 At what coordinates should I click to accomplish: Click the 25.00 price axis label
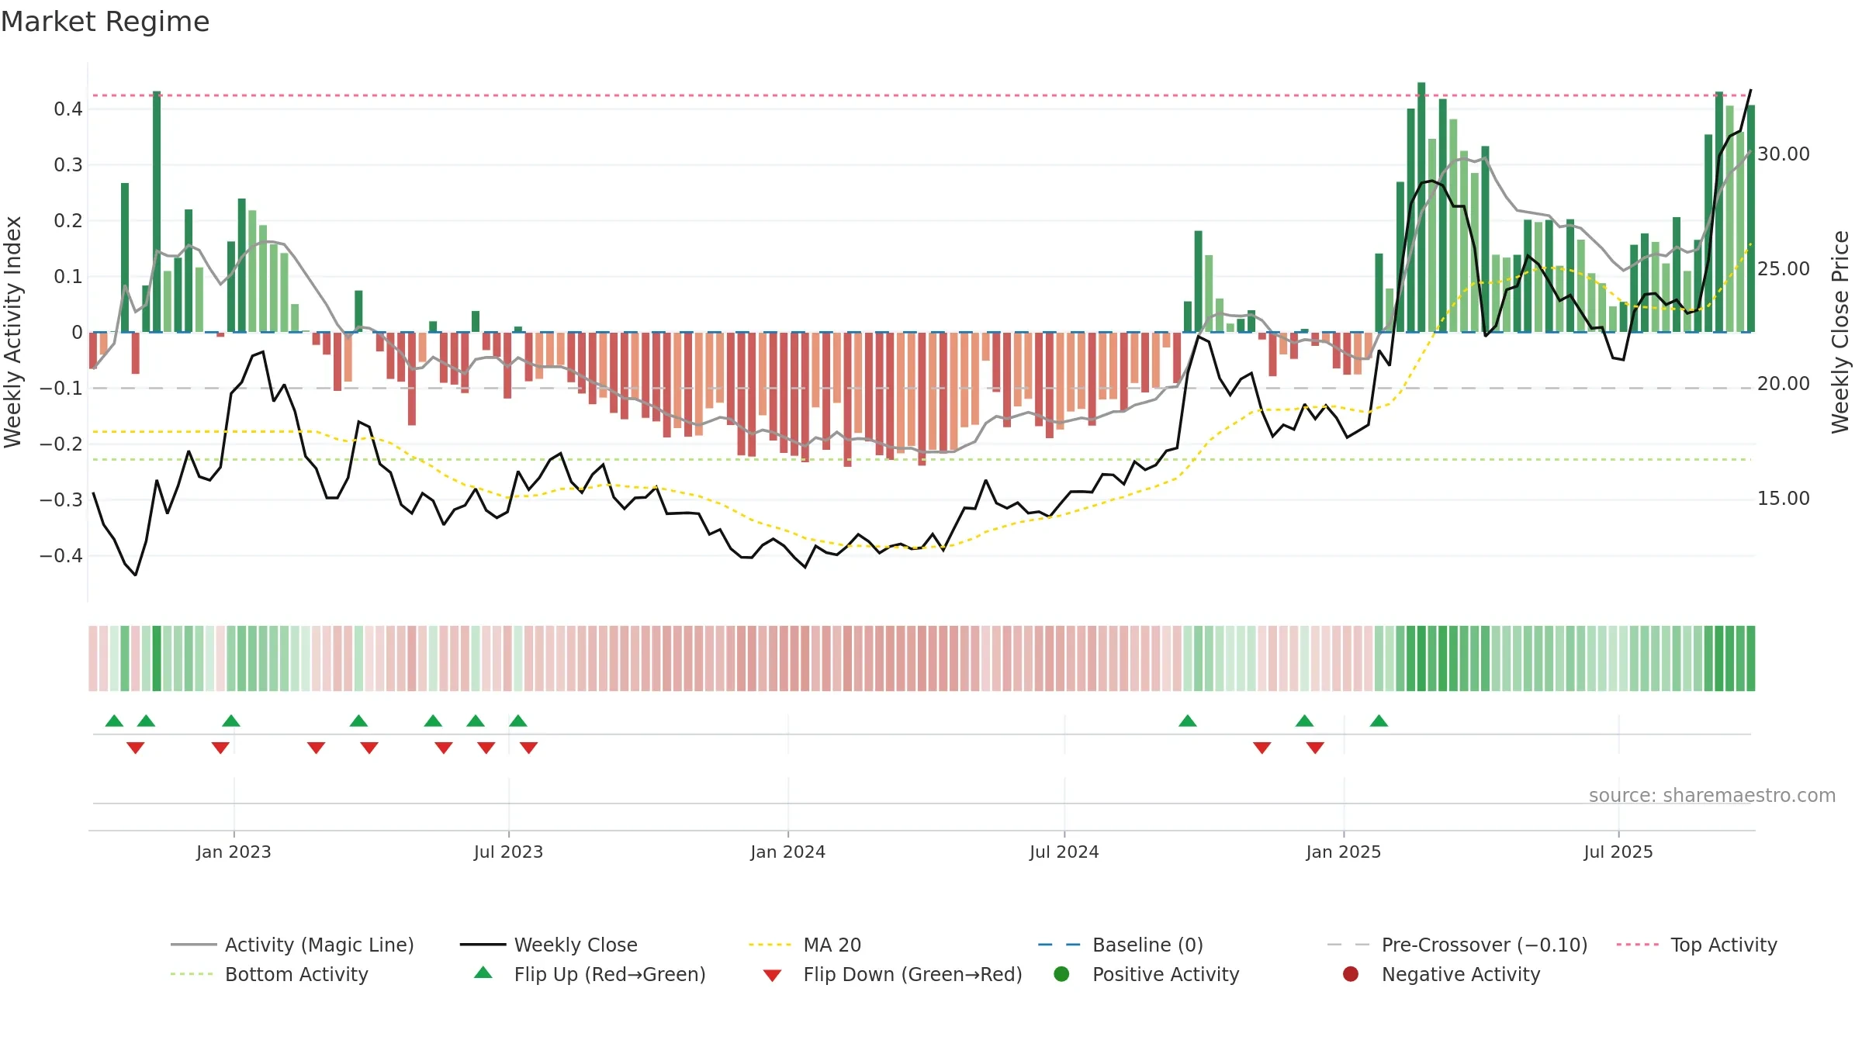coord(1783,269)
